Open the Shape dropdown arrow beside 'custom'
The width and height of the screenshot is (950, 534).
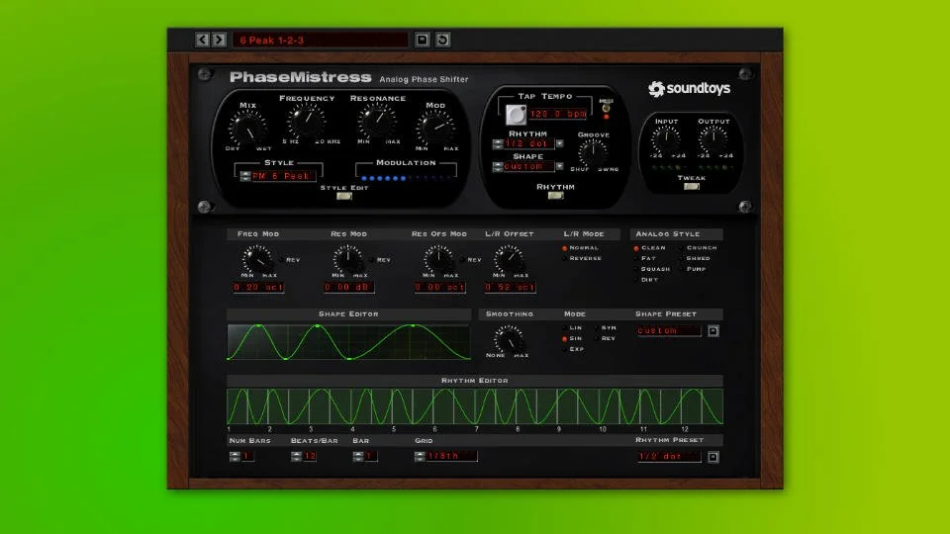[560, 166]
